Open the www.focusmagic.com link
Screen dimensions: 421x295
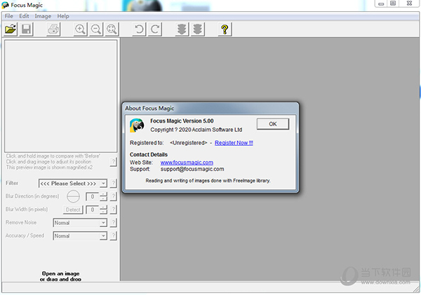pos(187,163)
